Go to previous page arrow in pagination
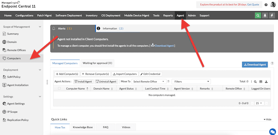 click(252, 103)
